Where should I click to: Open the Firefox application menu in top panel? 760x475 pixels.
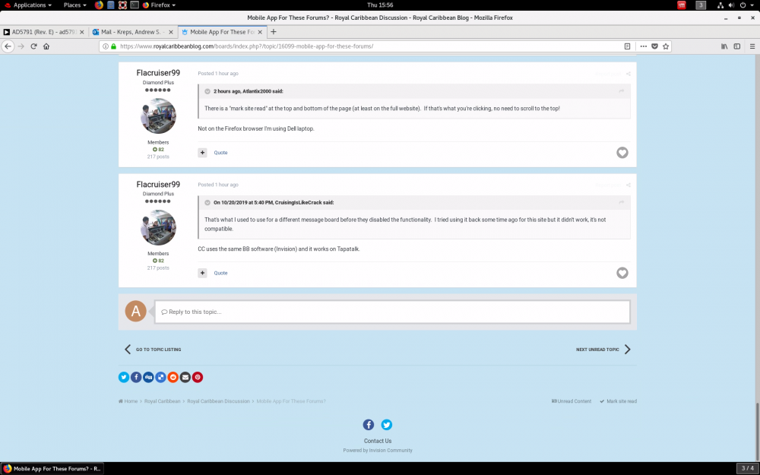(159, 5)
